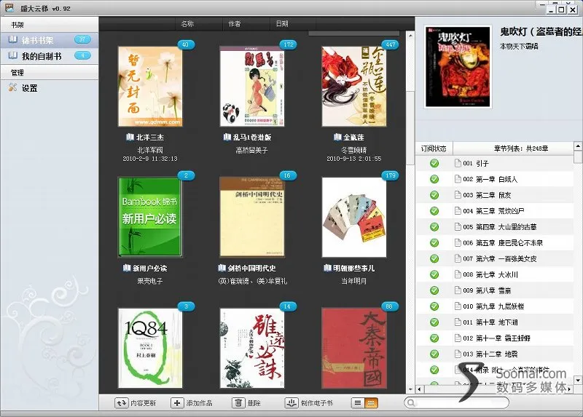Viewport: 583px width, 417px height.
Task: Click the 书架 section header
Action: coord(49,25)
